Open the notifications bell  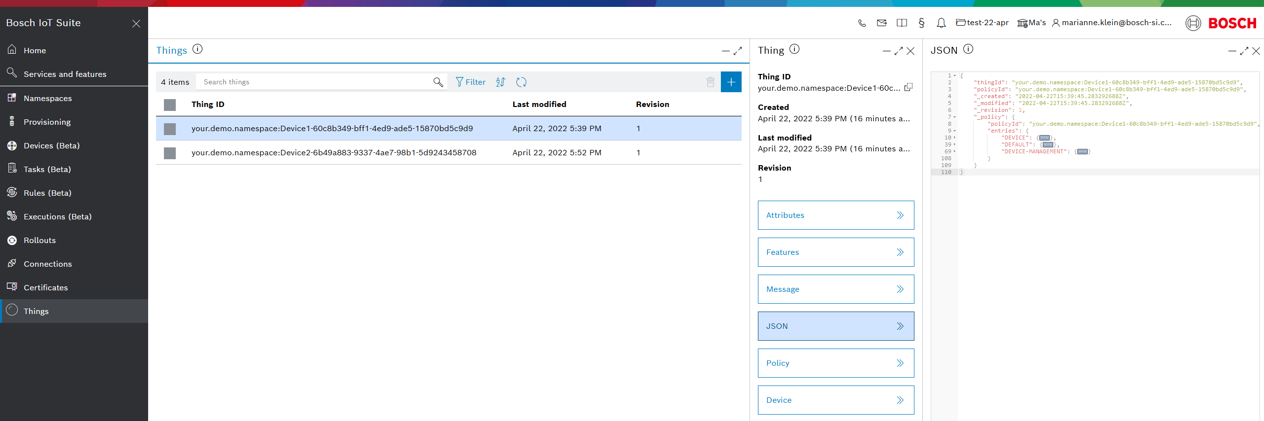click(x=941, y=23)
